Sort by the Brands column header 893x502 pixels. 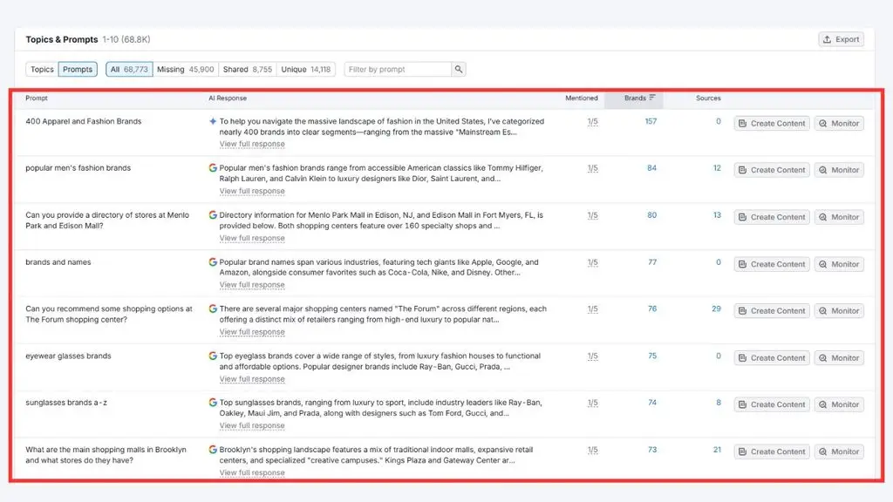[x=635, y=98]
